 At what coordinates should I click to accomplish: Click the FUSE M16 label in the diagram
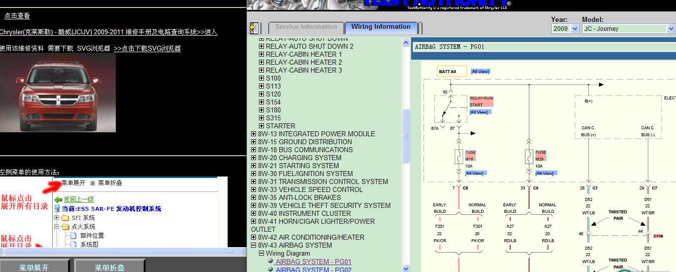pyautogui.click(x=471, y=155)
